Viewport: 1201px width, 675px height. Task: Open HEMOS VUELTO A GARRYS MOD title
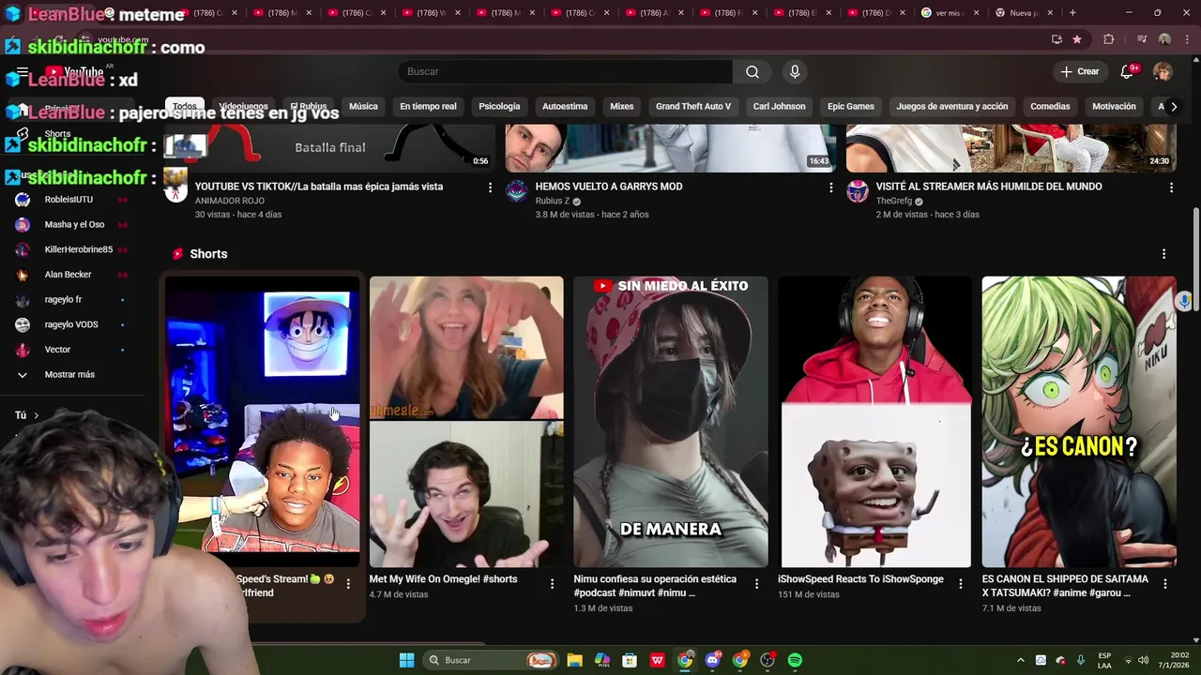coord(609,187)
